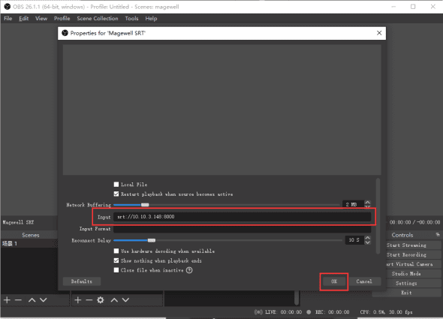Move source down with arrow icon
Image resolution: width=443 pixels, height=319 pixels.
point(125,299)
